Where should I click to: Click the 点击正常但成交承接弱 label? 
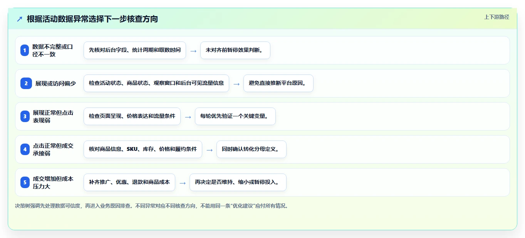pyautogui.click(x=53, y=149)
